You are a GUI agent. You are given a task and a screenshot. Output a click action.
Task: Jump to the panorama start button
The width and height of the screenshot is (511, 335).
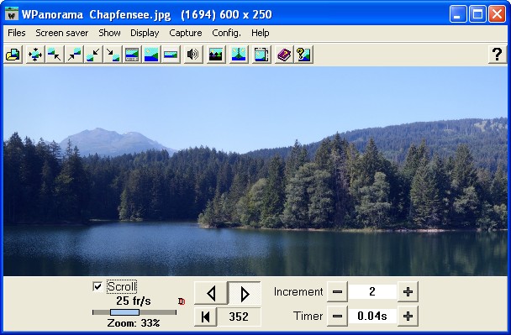point(206,317)
